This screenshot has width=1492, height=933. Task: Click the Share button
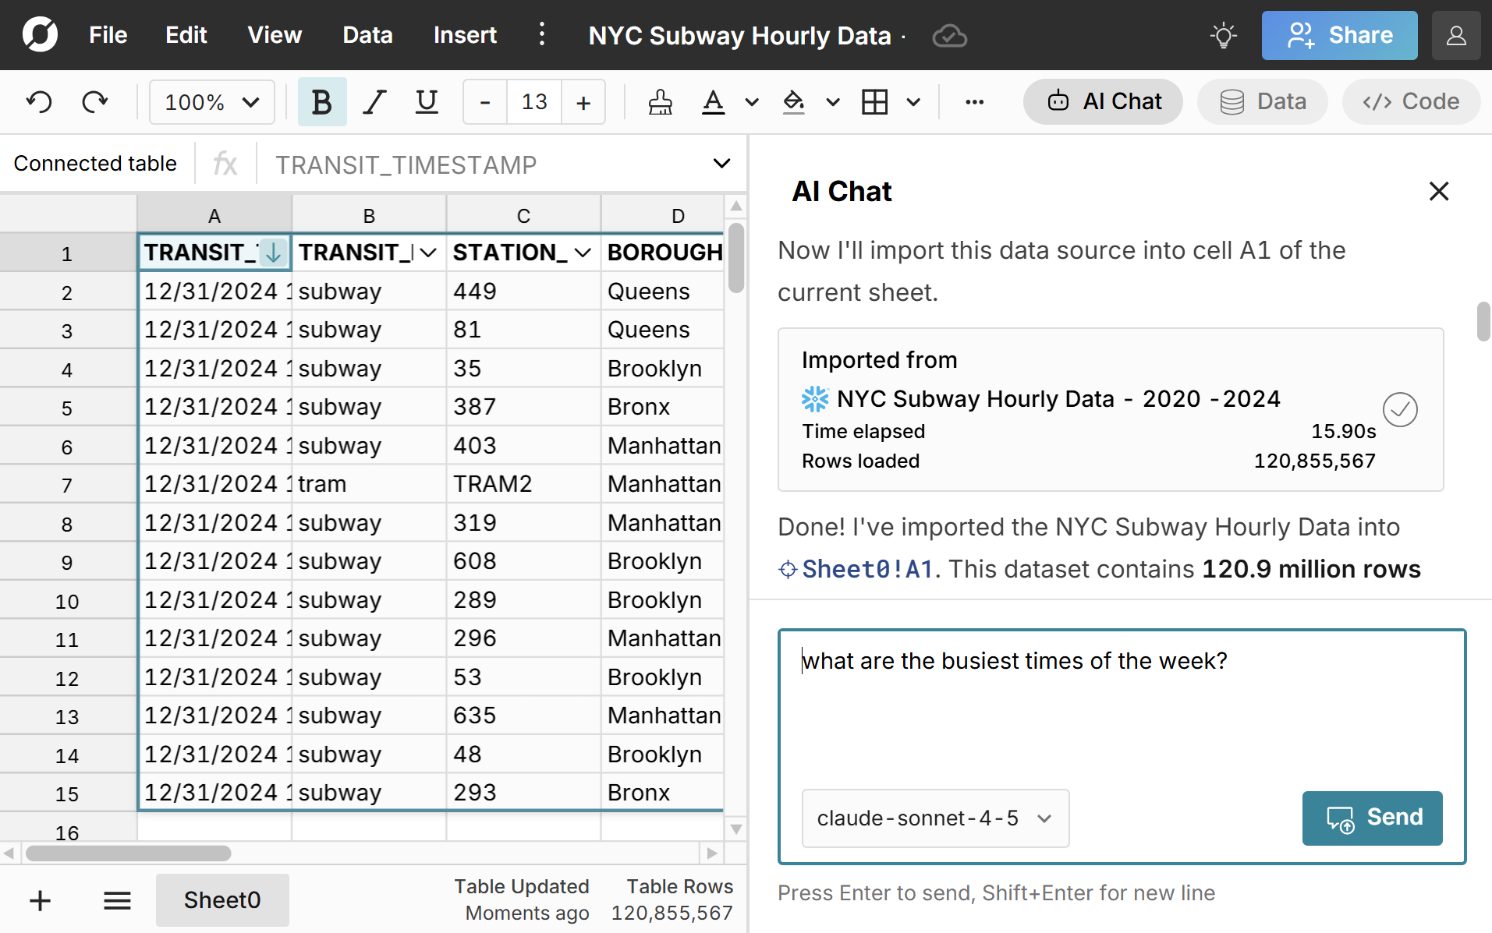tap(1338, 35)
